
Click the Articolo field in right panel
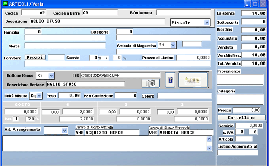244,139
